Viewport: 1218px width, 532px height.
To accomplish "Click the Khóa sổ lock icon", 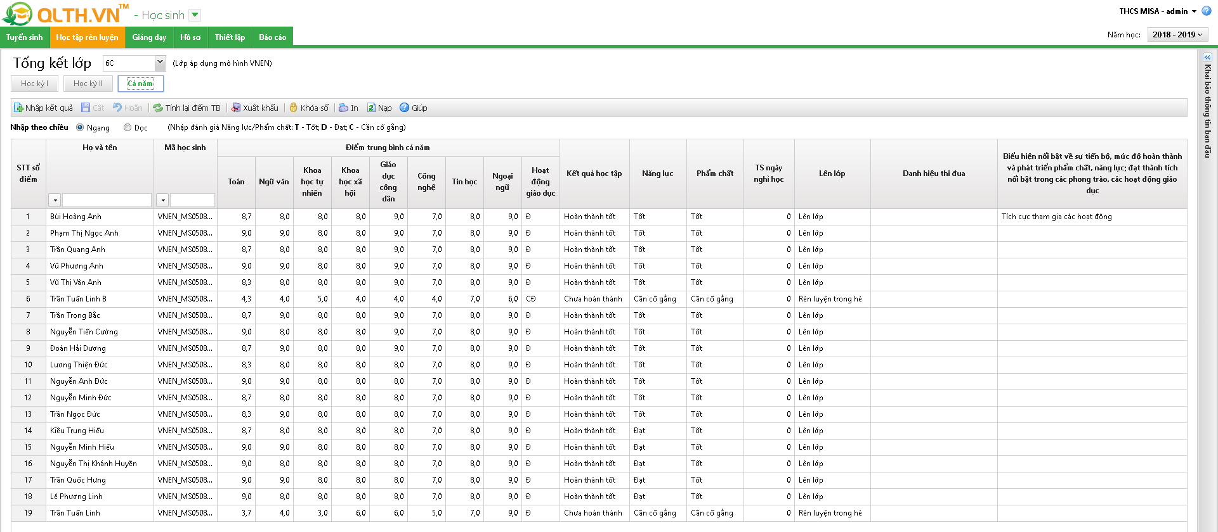I will [294, 108].
